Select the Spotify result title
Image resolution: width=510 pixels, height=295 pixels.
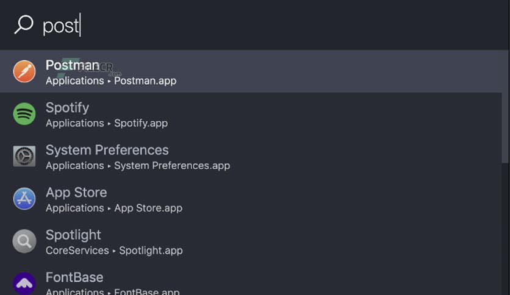pos(67,108)
